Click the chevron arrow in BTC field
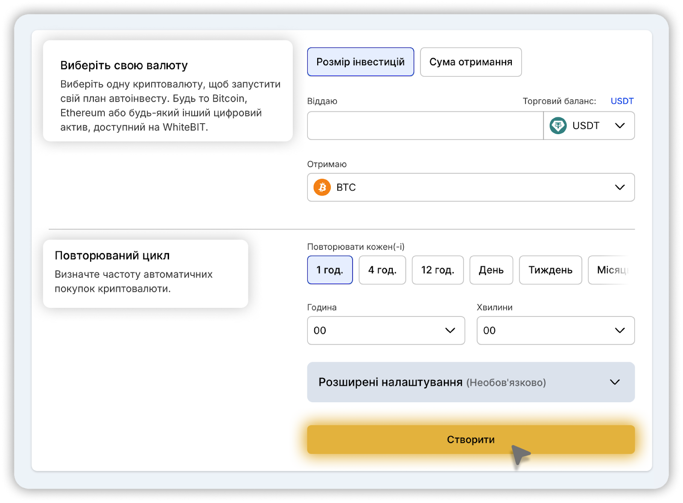This screenshot has height=503, width=683. coord(619,187)
